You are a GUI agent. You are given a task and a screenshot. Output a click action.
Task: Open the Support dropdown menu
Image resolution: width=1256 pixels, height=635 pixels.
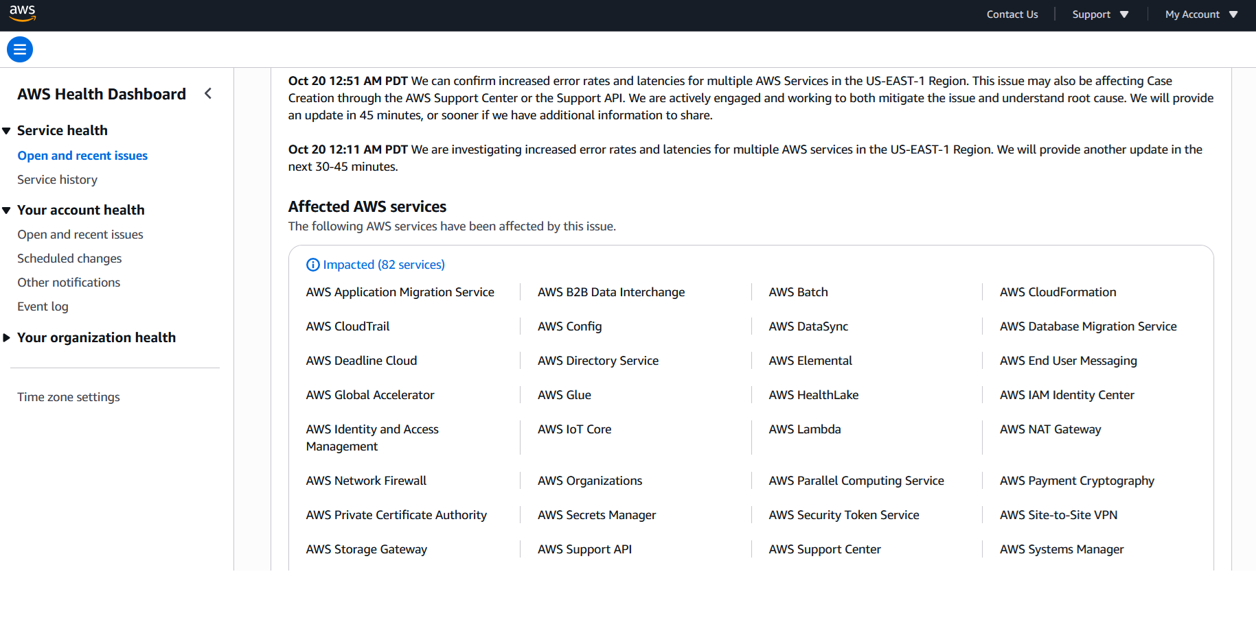(1100, 14)
